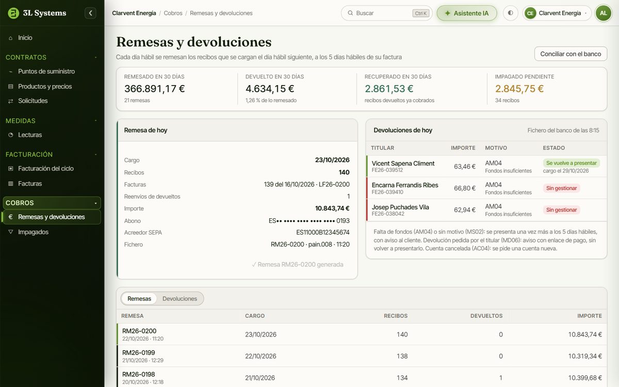Viewport: 619px width, 387px height.
Task: Click the 366.891,17 € remesado figure
Action: click(155, 88)
